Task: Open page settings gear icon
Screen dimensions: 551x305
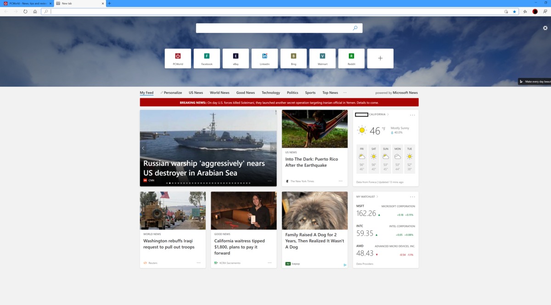Action: 545,28
